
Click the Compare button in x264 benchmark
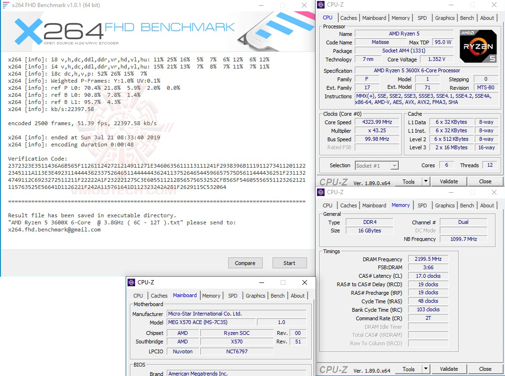[245, 263]
